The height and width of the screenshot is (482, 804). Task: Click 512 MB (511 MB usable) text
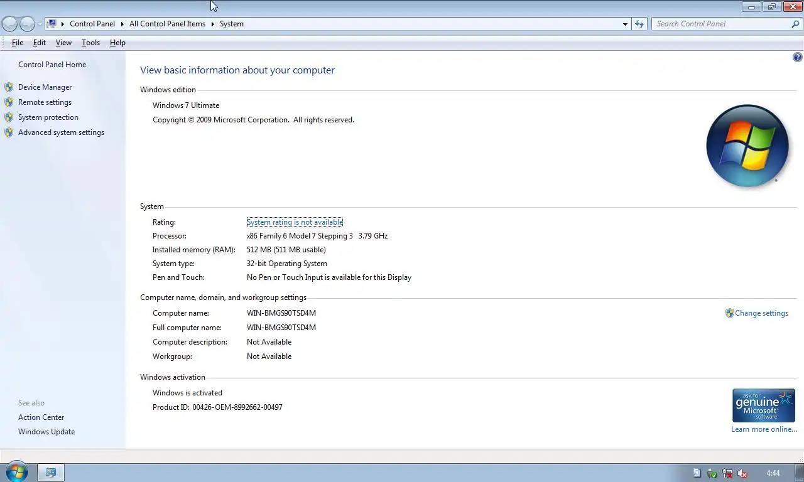[x=286, y=250]
